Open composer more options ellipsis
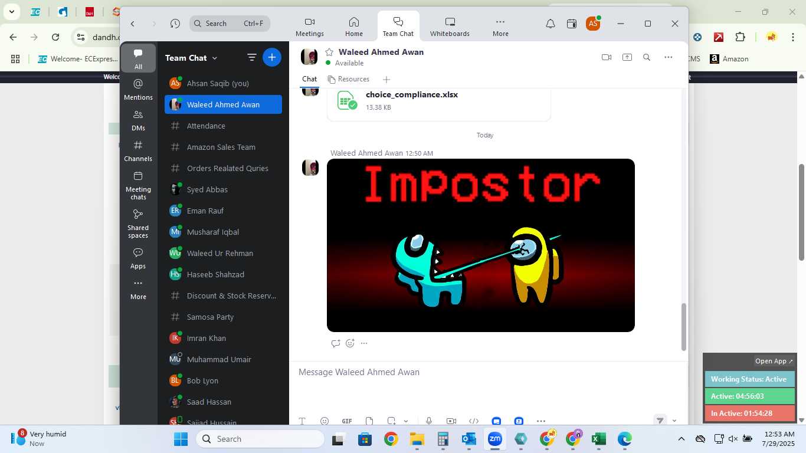The height and width of the screenshot is (453, 806). pos(541,421)
